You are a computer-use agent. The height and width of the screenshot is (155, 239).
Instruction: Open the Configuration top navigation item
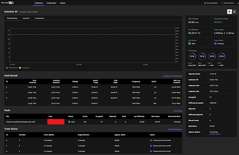(51, 3)
